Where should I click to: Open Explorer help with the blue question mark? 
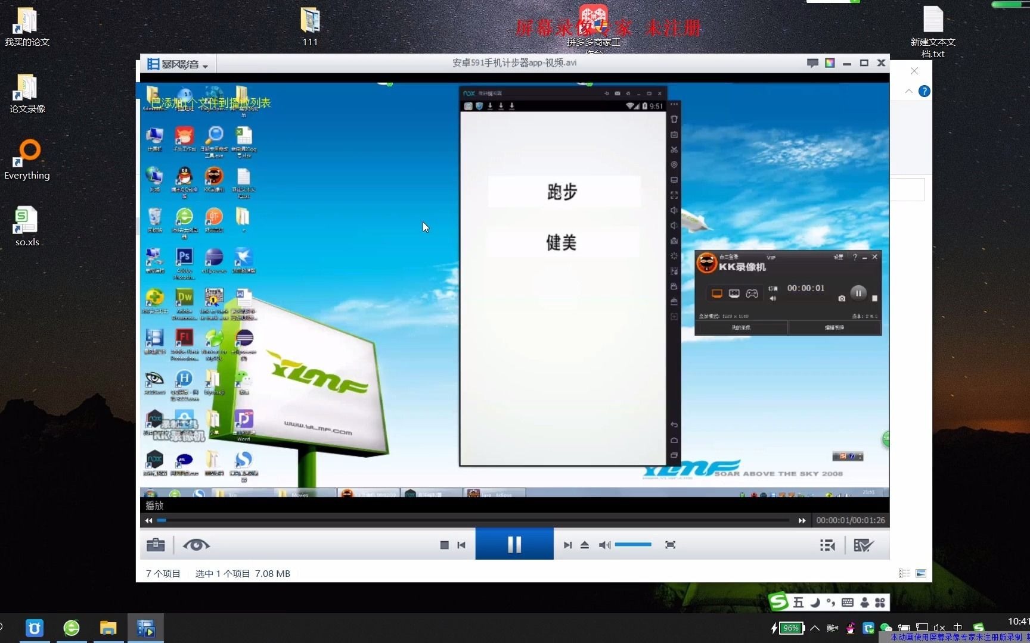924,91
